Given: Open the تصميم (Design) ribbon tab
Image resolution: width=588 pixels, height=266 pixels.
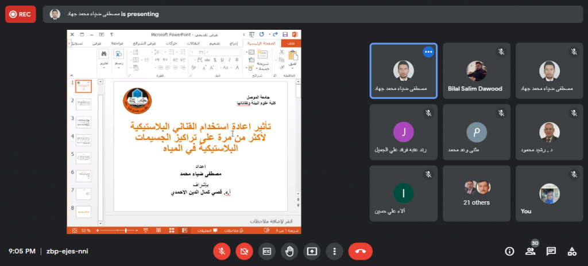Looking at the screenshot, I should click(214, 43).
